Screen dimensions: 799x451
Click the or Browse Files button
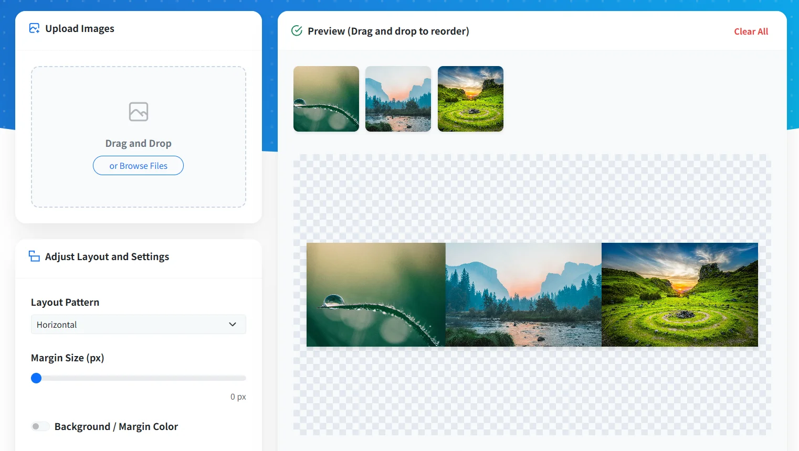[139, 166]
